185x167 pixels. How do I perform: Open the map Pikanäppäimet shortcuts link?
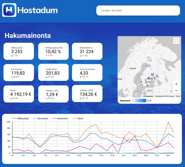(x=148, y=96)
